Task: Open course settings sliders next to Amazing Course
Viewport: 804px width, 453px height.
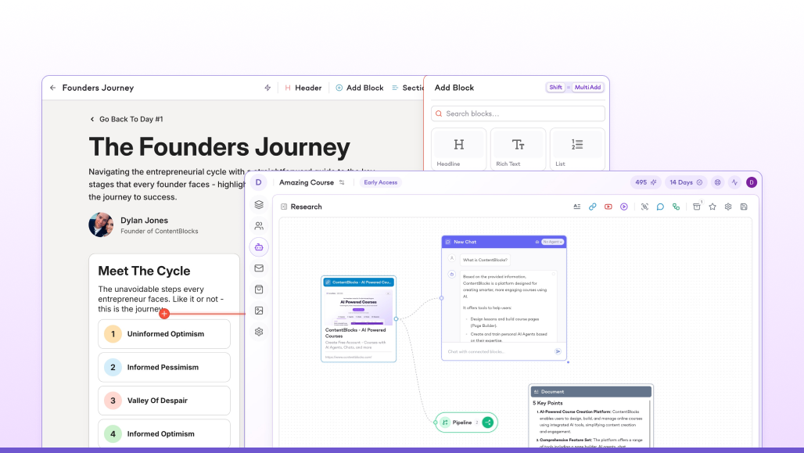Action: tap(342, 182)
